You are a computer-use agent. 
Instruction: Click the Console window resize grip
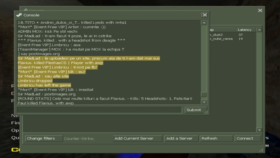(x=206, y=112)
